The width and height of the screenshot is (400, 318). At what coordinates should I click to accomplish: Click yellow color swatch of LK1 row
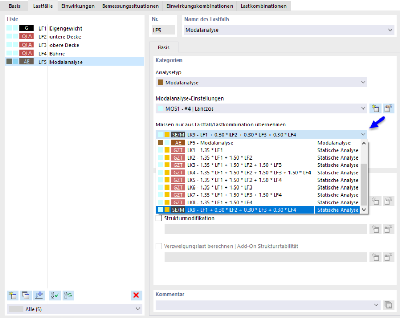pos(167,150)
